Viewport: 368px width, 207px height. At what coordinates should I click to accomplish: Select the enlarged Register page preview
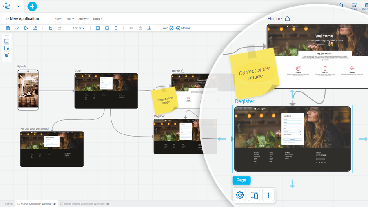(293, 139)
